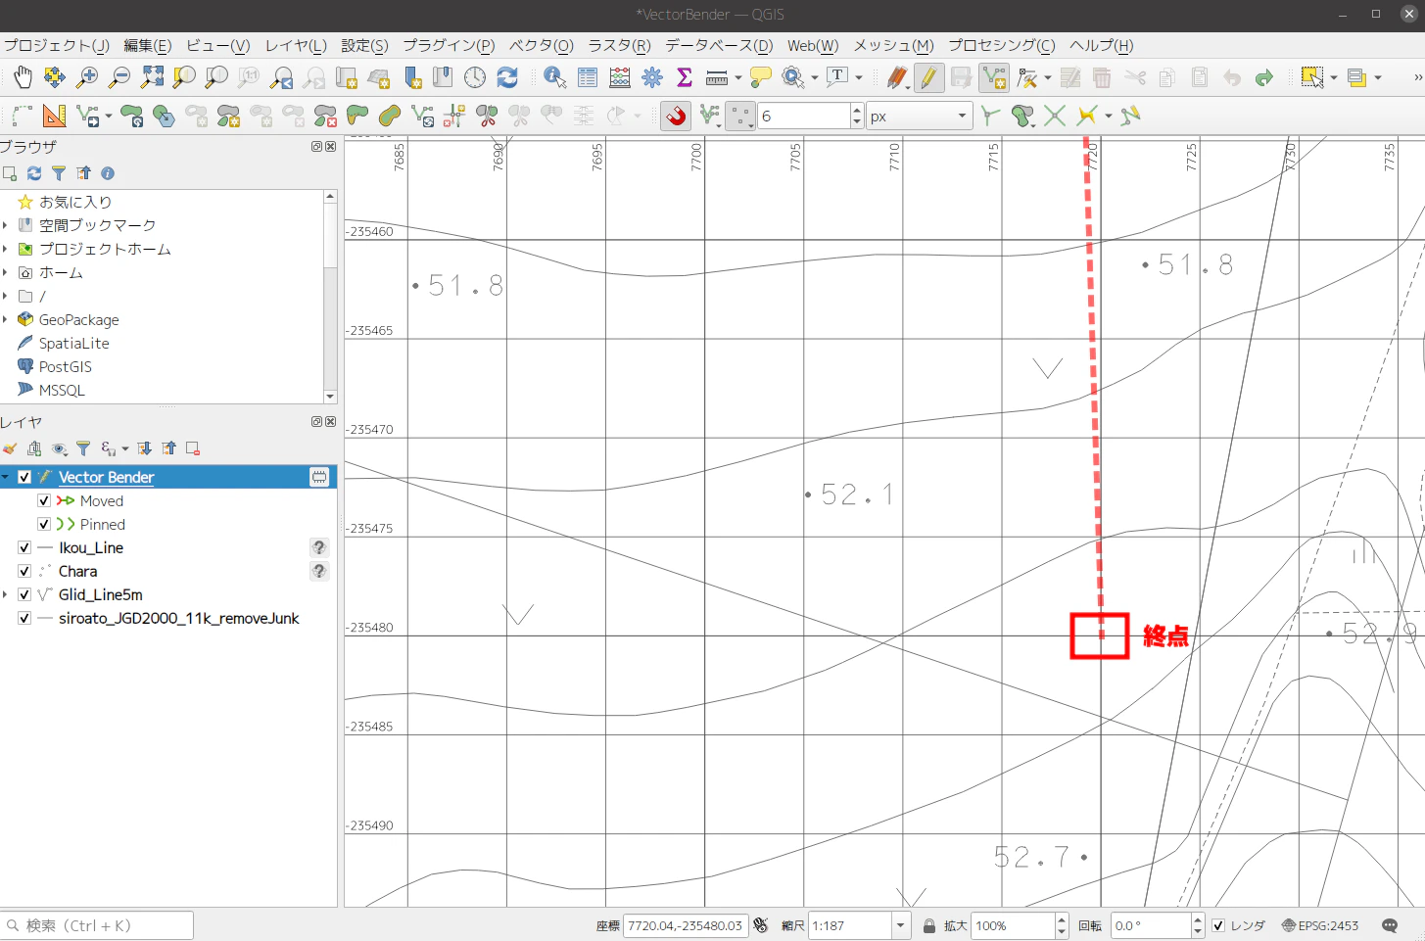The image size is (1425, 941).
Task: Select the Identify Features tool
Action: point(554,77)
